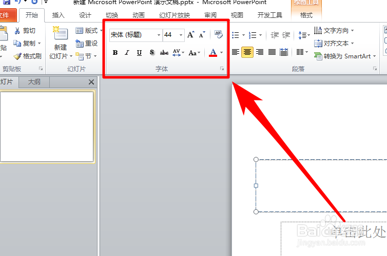Open 节 section menu
Screen dimensions: 387x256
(86, 56)
